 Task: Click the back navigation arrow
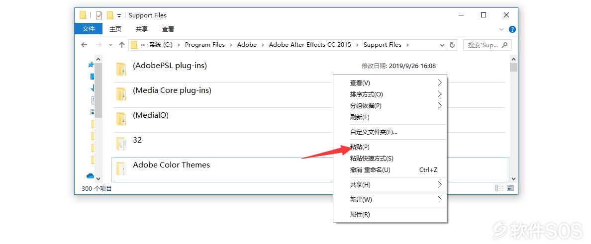coord(84,45)
